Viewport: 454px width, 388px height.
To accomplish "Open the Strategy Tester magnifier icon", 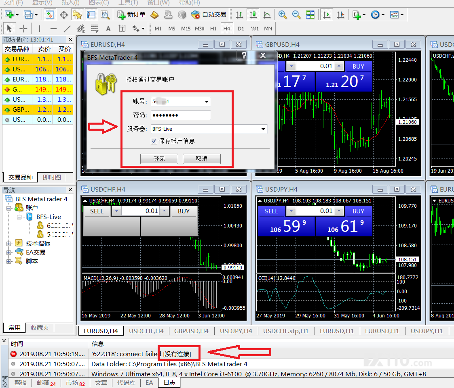I will [x=105, y=15].
